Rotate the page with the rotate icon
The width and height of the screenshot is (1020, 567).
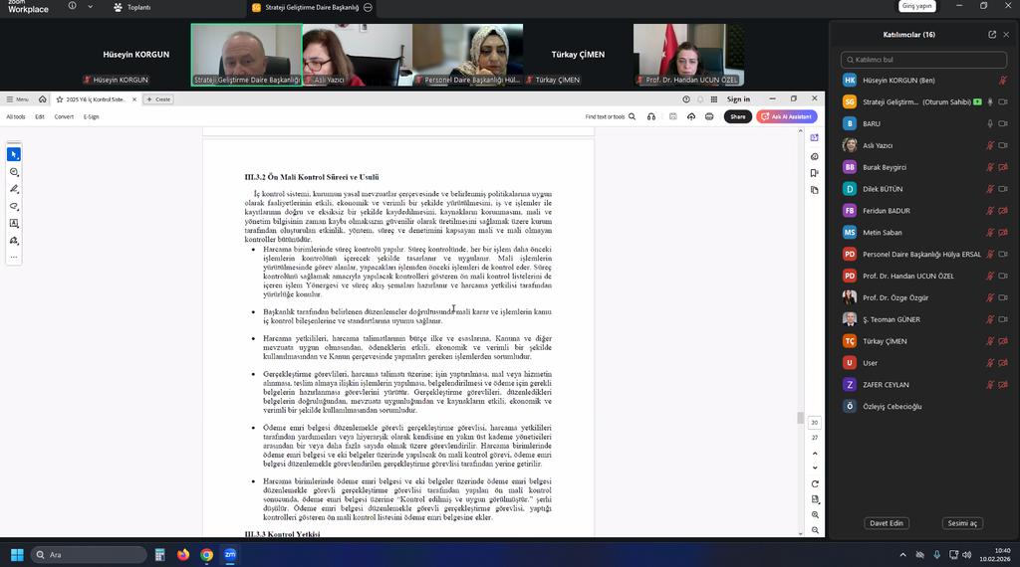click(x=815, y=483)
